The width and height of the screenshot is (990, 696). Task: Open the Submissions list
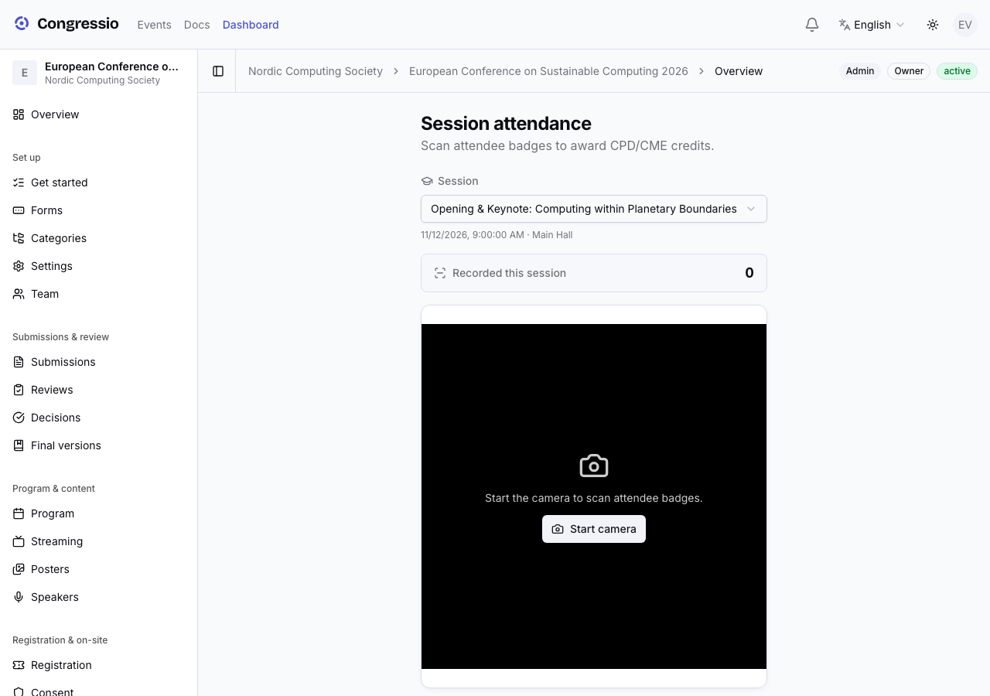98,362
